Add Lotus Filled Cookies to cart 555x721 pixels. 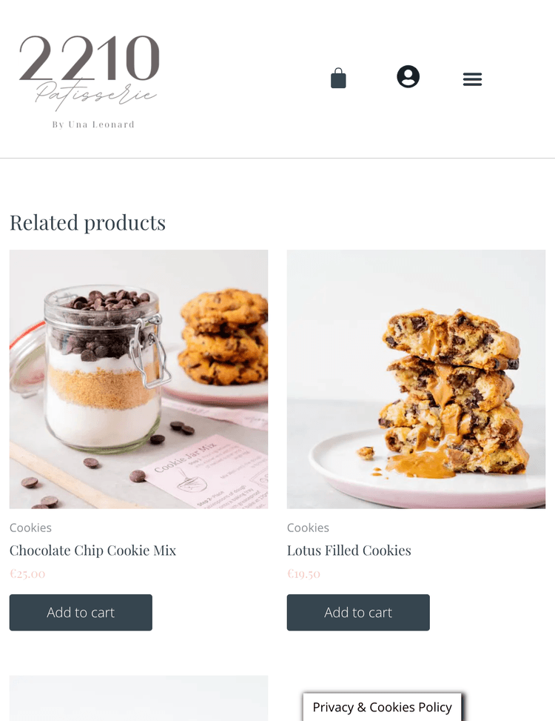[358, 612]
